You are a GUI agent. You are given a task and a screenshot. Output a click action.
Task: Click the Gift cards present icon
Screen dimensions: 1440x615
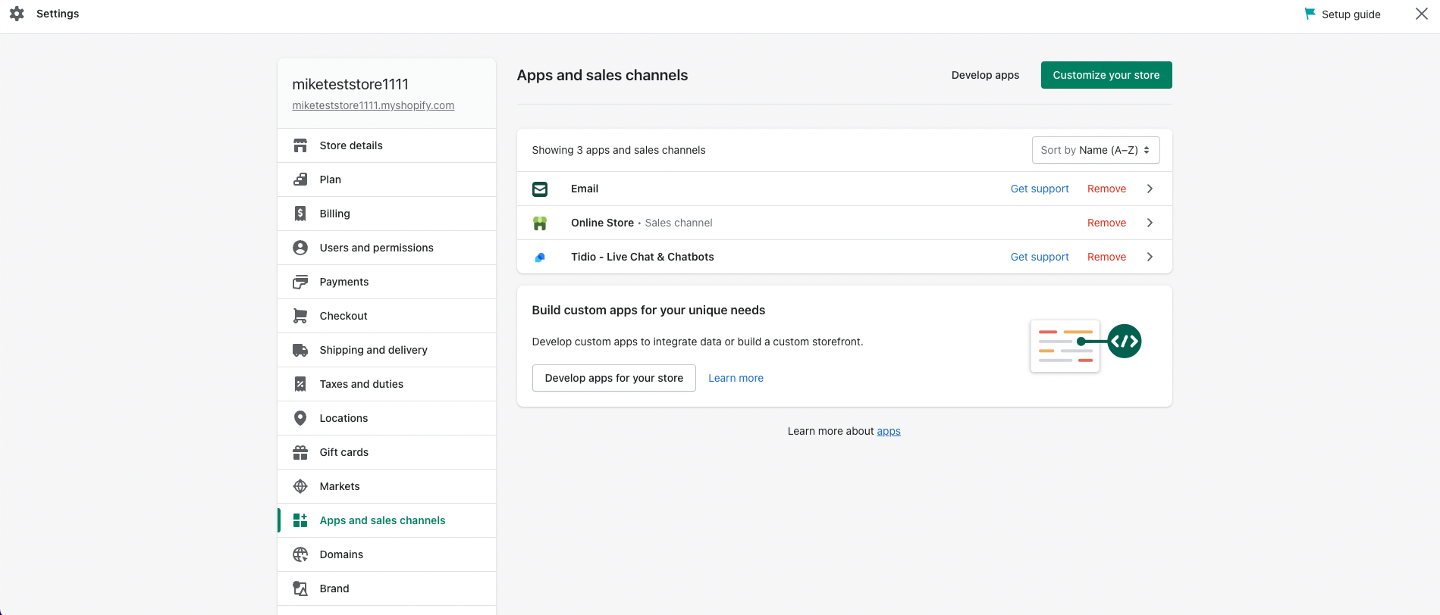pos(300,452)
